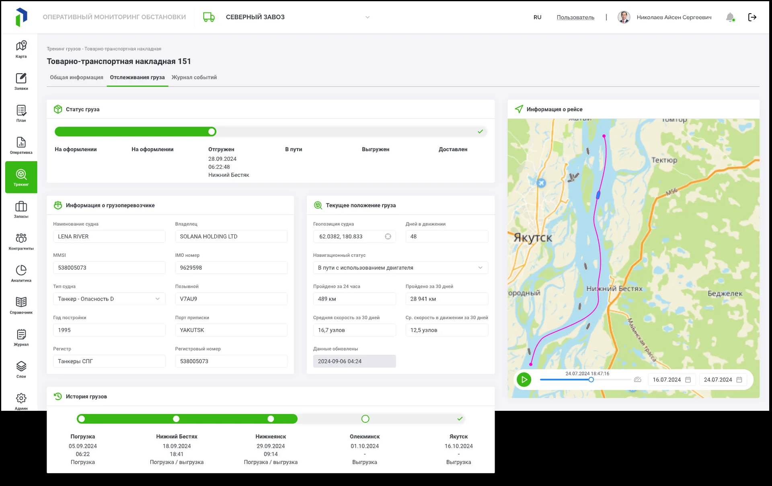Viewport: 772px width, 486px height.
Task: Switch to Общая информация tab
Action: click(x=76, y=77)
